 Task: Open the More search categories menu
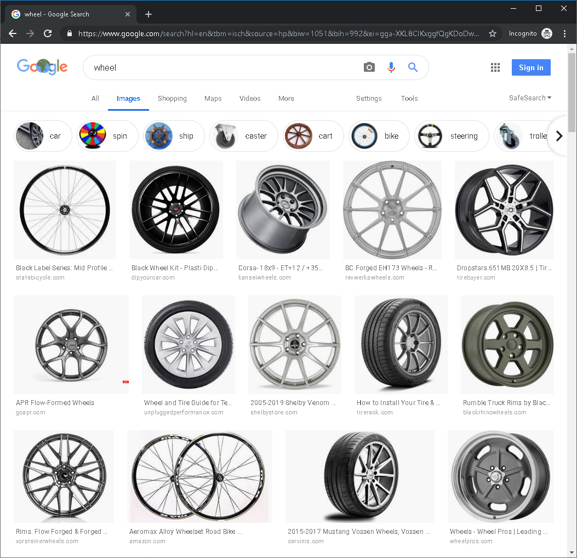(286, 99)
